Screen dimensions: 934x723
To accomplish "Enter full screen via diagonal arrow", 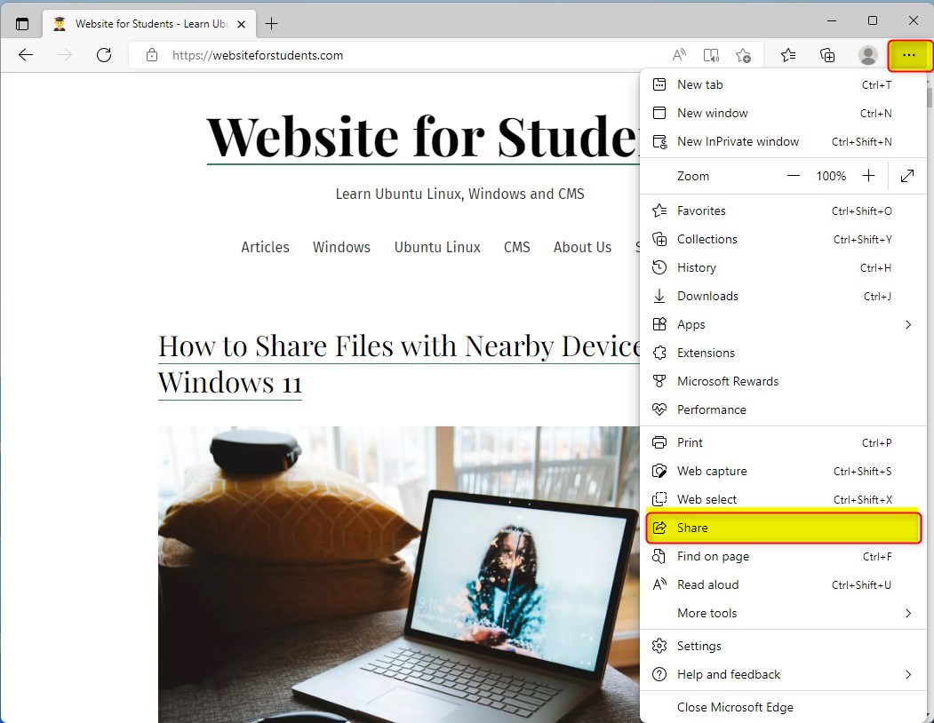I will [x=907, y=176].
